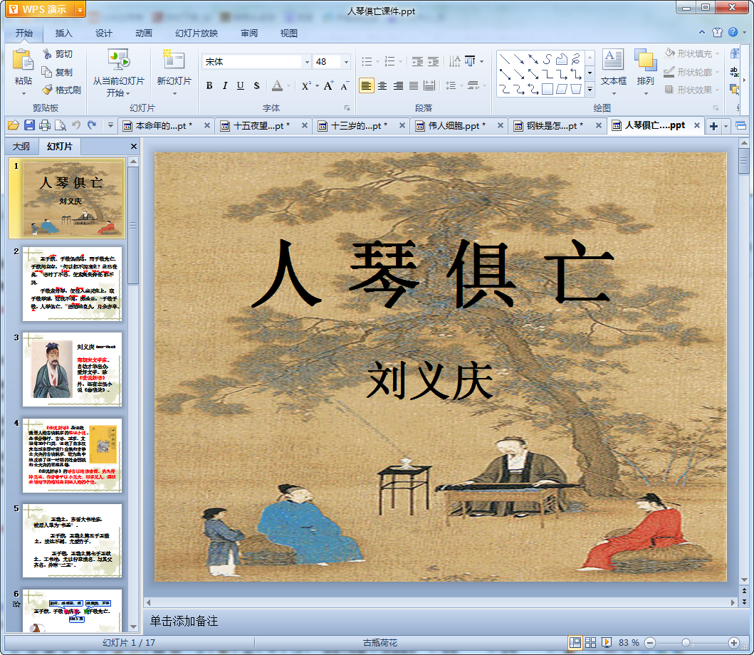754x655 pixels.
Task: Expand the New Slide dropdown arrow
Action: coord(174,93)
